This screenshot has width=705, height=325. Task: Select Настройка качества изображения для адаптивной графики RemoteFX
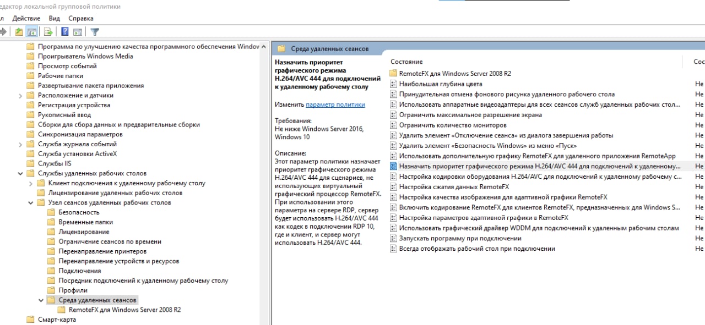pyautogui.click(x=503, y=197)
